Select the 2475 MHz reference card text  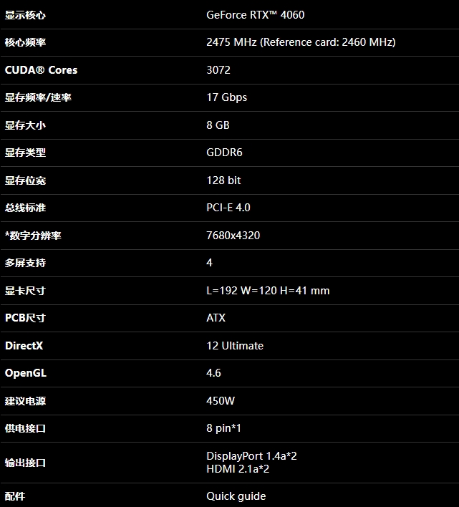(301, 42)
